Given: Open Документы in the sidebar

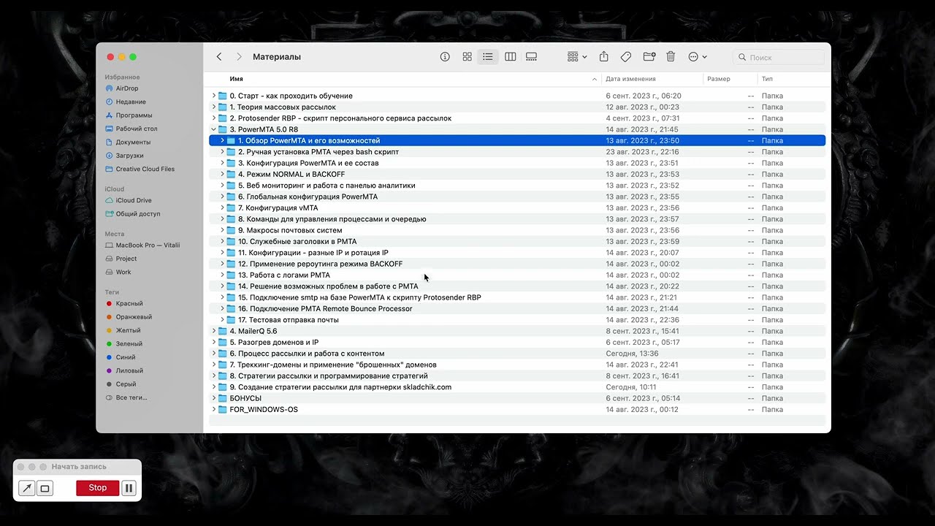Looking at the screenshot, I should point(133,142).
